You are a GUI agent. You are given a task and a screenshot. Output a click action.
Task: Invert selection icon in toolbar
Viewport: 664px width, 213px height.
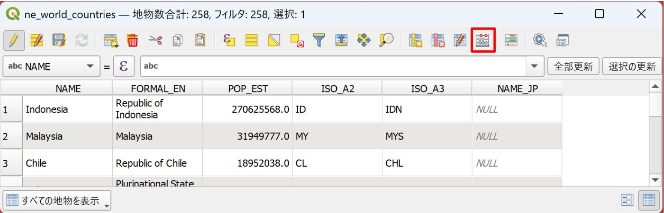tap(274, 41)
